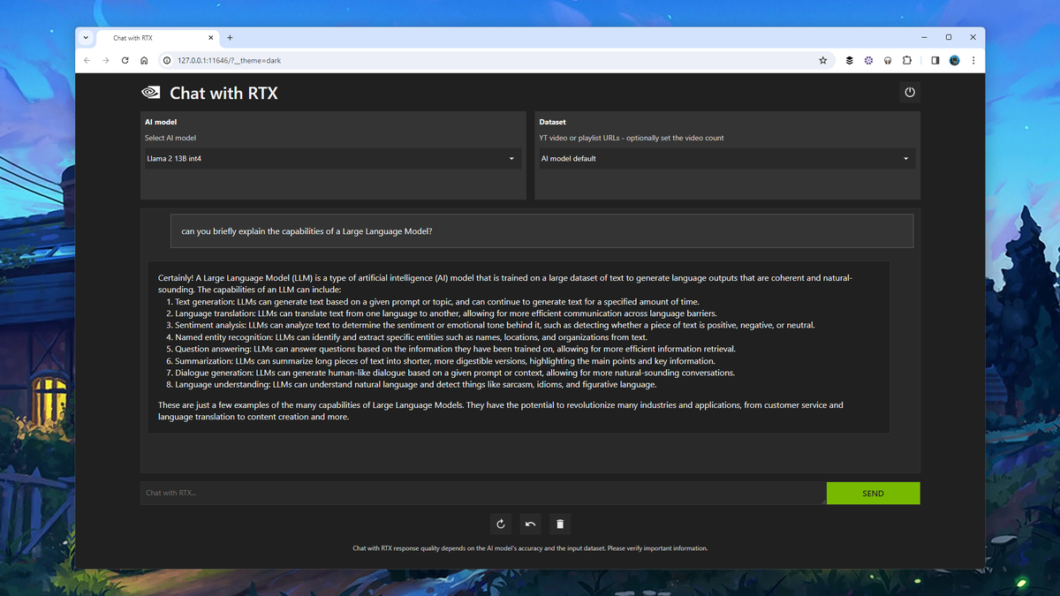Open the browser profile avatar
The height and width of the screenshot is (596, 1060).
pos(954,60)
